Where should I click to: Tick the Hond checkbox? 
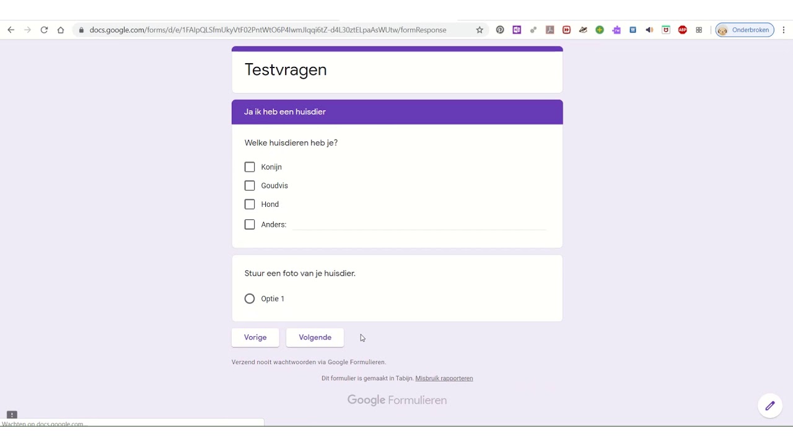pyautogui.click(x=250, y=204)
